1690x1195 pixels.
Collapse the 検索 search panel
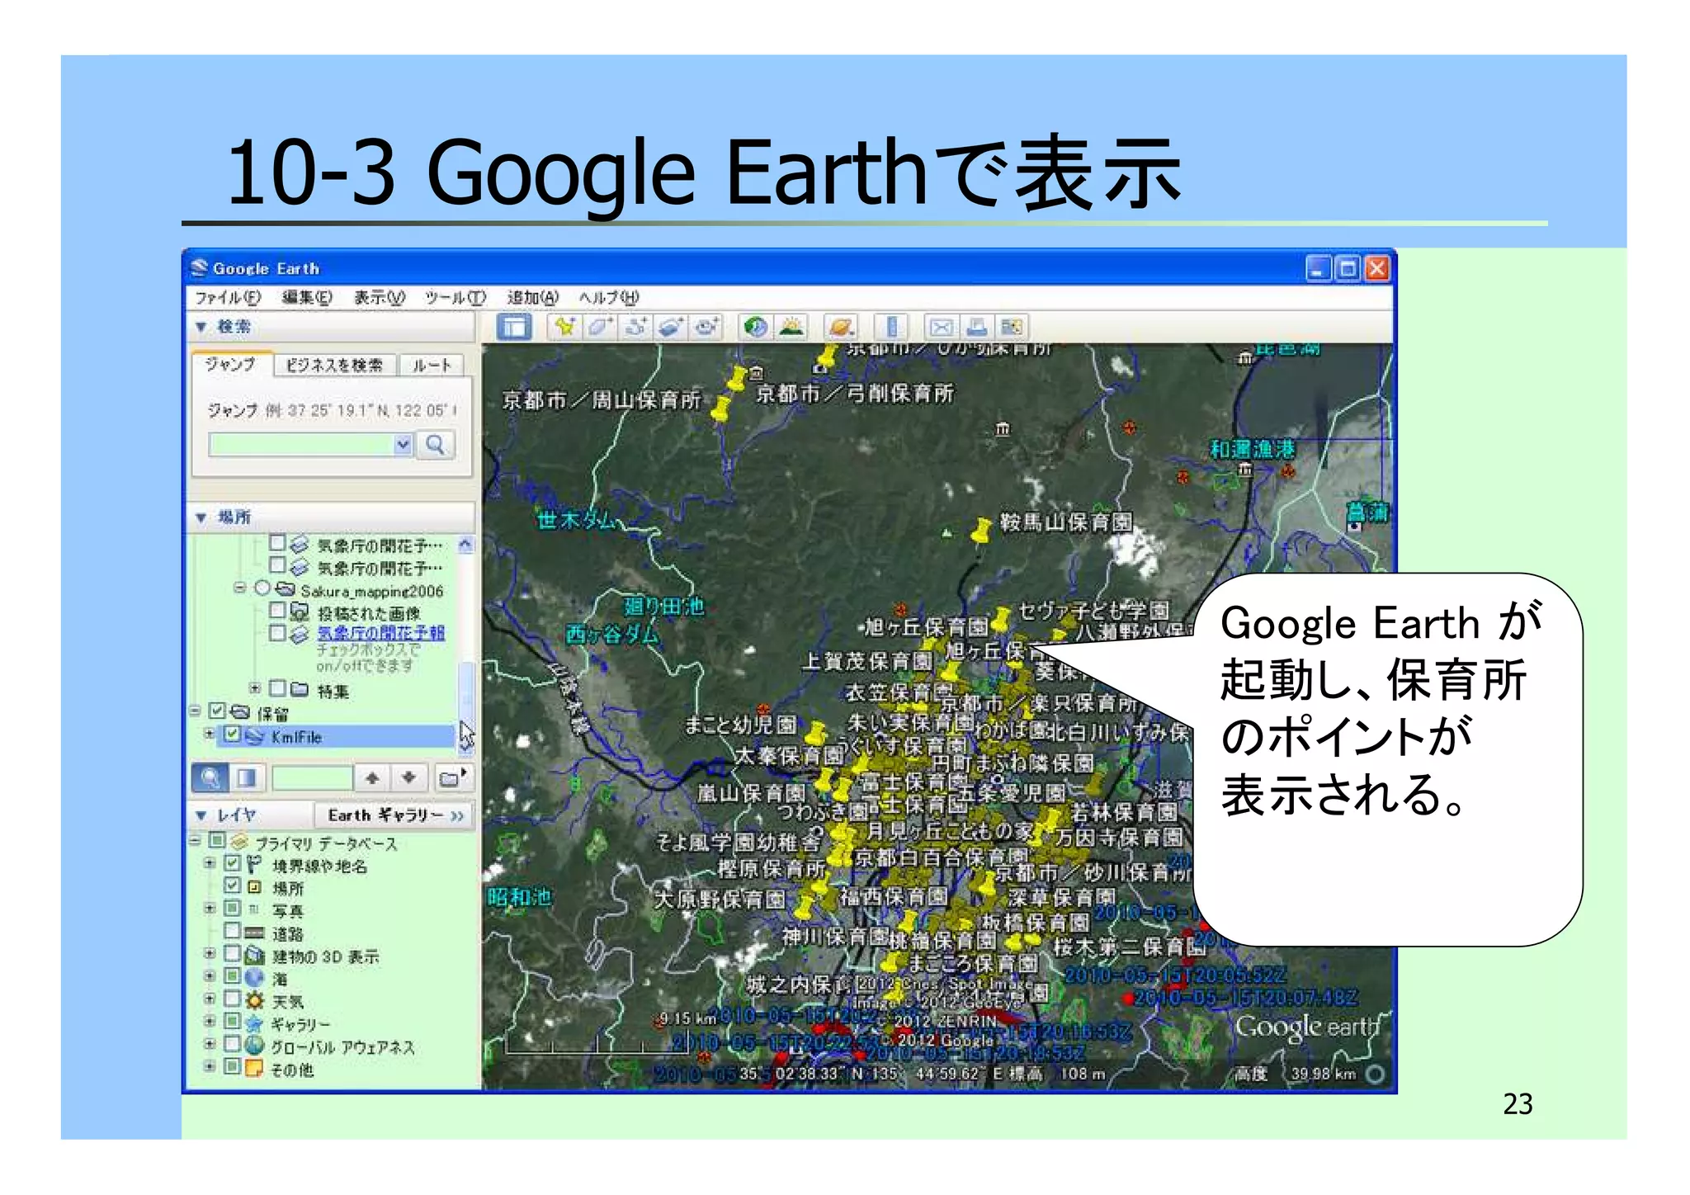(x=201, y=328)
